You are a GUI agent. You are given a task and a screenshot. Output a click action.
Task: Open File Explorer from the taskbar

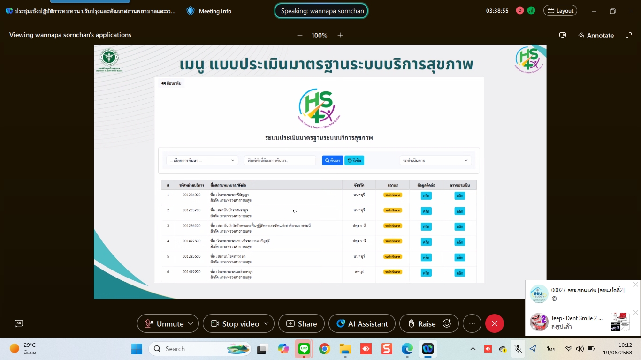pos(345,349)
